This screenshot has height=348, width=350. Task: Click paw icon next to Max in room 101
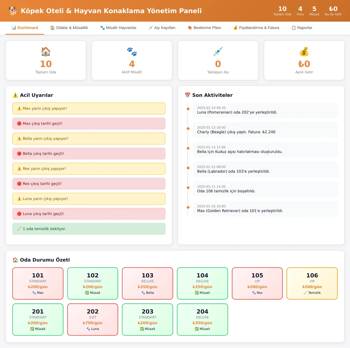(x=34, y=293)
